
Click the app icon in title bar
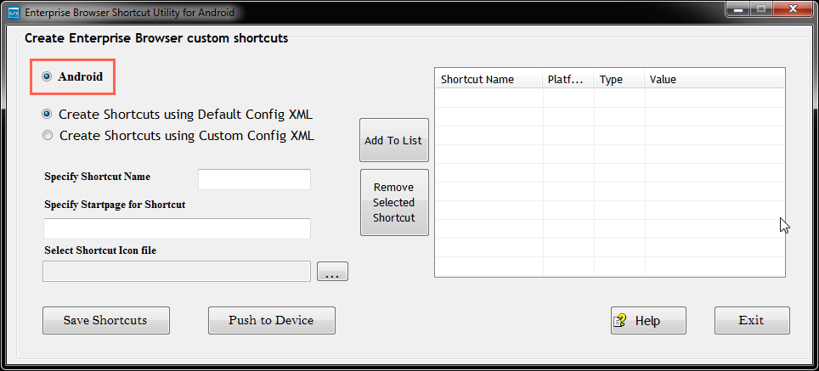coord(13,14)
